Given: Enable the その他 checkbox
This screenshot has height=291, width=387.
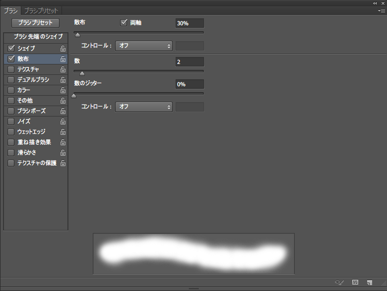Looking at the screenshot, I should [x=11, y=101].
